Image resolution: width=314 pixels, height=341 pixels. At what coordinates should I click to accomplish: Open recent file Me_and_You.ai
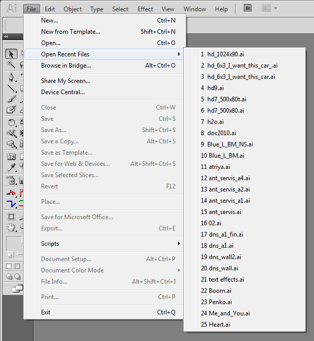tap(245, 313)
